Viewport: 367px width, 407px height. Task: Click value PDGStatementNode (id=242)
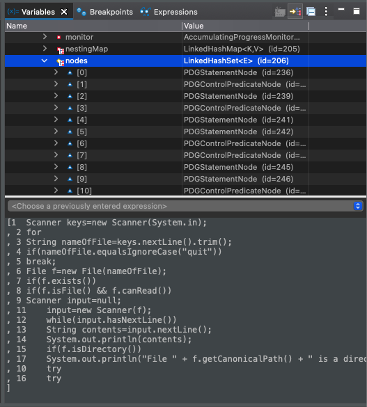[238, 131]
